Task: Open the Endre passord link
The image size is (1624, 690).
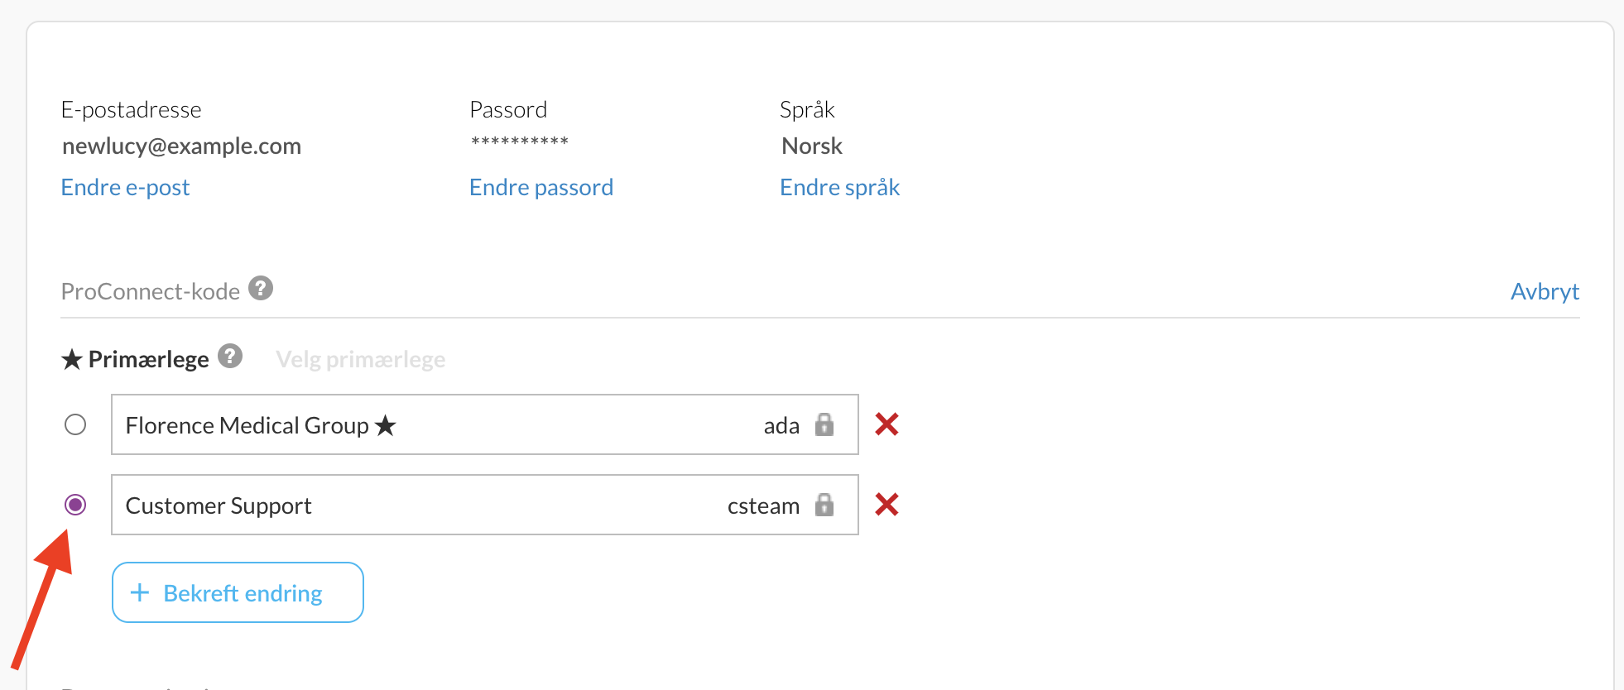Action: [541, 187]
